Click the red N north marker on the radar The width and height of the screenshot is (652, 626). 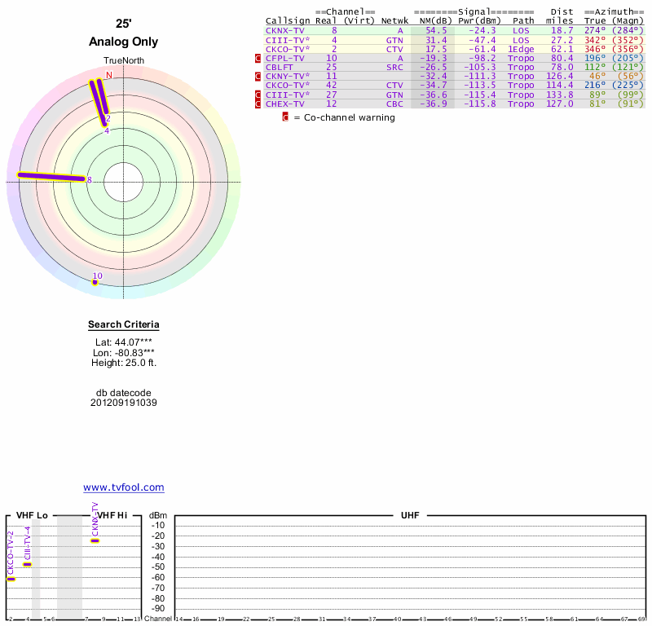tap(109, 76)
